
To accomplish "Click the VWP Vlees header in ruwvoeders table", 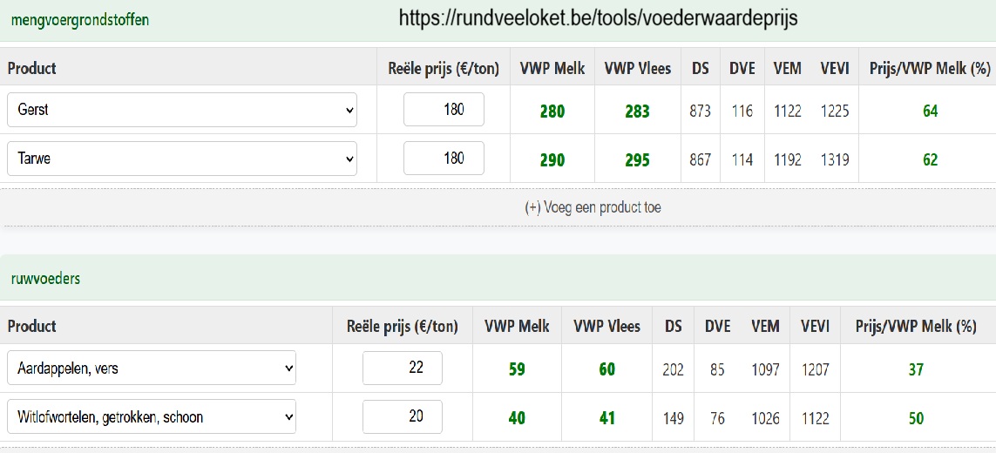I will point(606,326).
